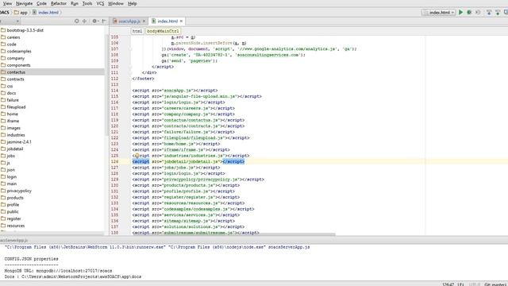Open the Run menu
The height and width of the screenshot is (286, 508).
75,3
